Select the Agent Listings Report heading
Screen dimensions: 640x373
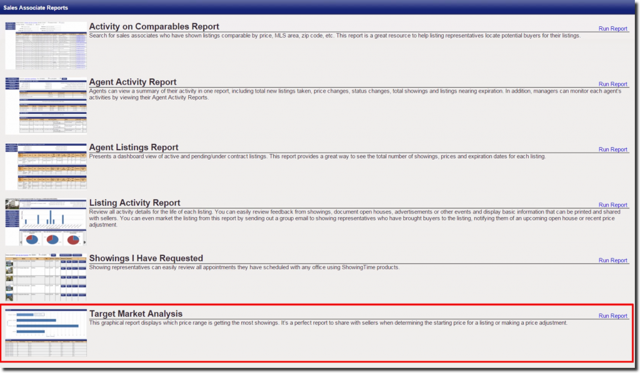(132, 147)
